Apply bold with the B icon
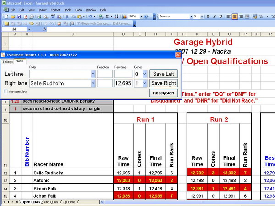 click(x=209, y=16)
